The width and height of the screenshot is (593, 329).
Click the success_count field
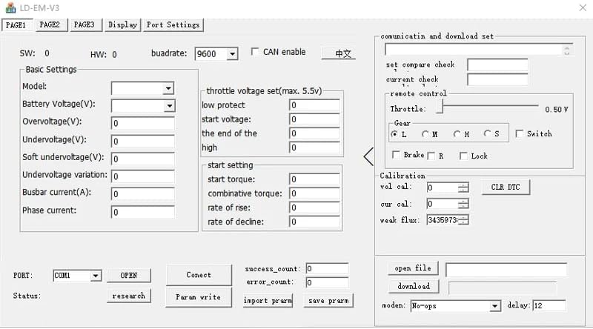pyautogui.click(x=327, y=268)
